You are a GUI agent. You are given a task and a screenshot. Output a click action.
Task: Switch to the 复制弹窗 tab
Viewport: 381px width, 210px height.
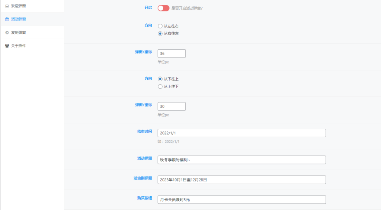tap(32, 32)
